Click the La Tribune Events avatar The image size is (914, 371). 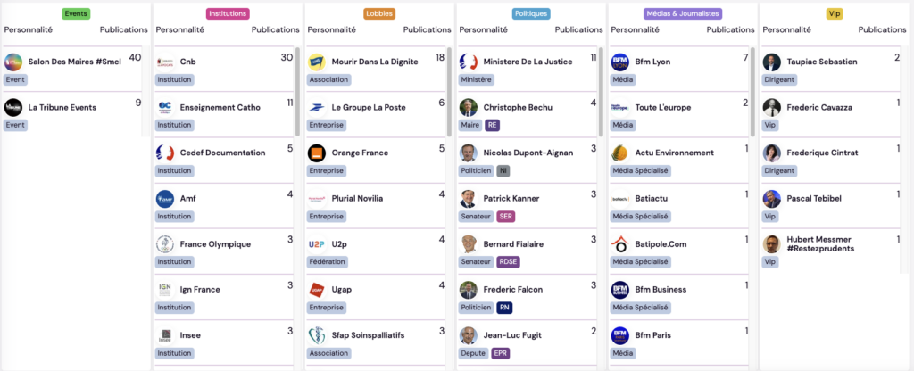(13, 107)
